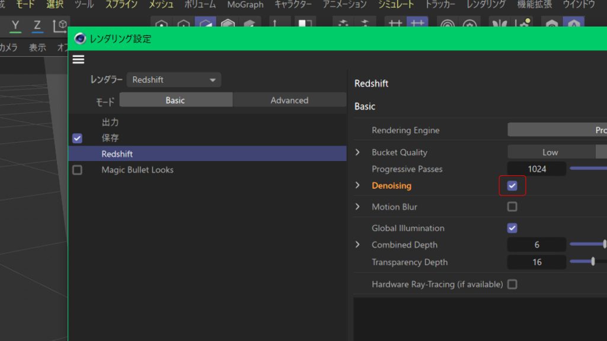This screenshot has height=341, width=607.
Task: Open the hamburger menu in render settings
Action: pos(78,59)
